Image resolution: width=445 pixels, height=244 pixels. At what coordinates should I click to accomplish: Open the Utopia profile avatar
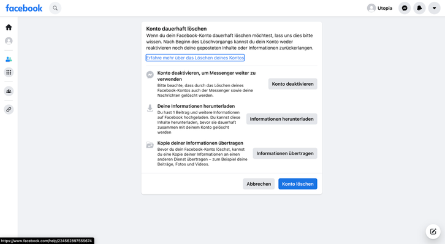tap(371, 8)
